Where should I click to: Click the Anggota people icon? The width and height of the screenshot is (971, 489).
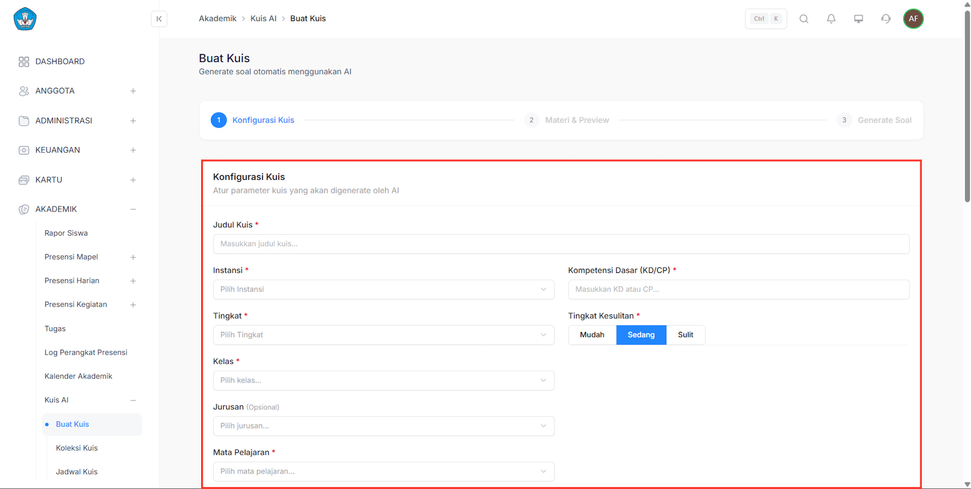point(24,91)
